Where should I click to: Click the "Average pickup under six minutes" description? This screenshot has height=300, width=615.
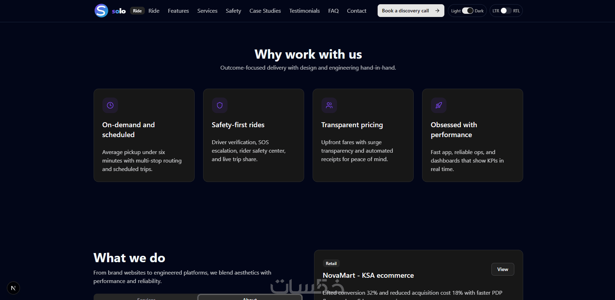[x=142, y=160]
